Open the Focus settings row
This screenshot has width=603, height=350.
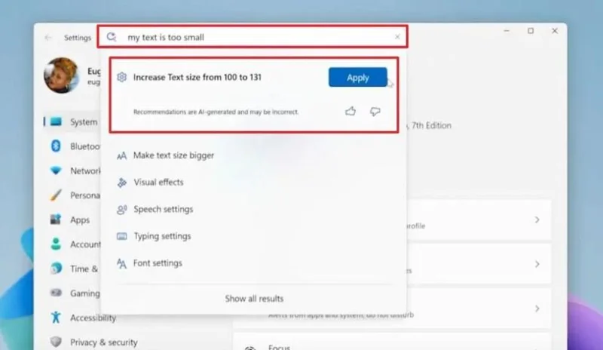point(392,342)
